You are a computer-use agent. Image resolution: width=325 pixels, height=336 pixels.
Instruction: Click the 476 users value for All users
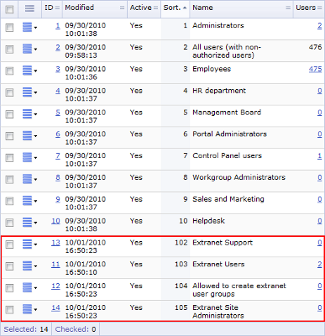[x=315, y=47]
